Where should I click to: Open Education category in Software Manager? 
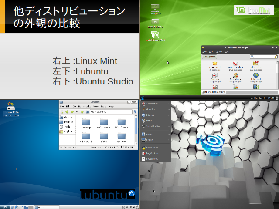tap(256, 66)
